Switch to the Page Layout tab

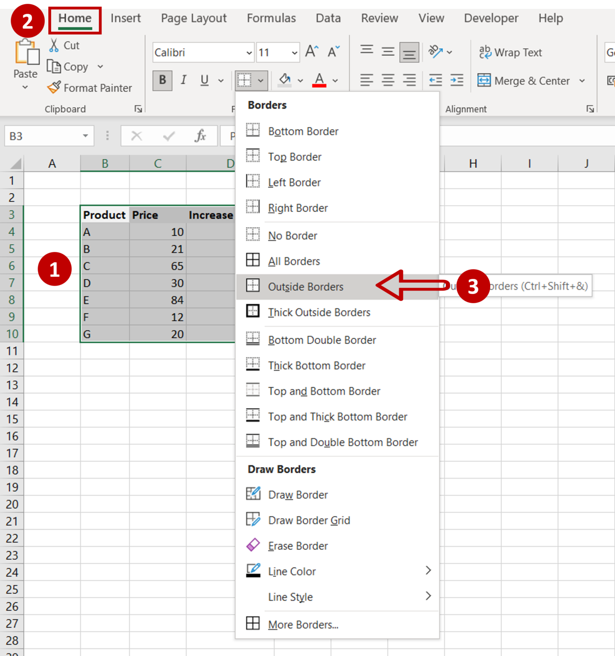193,18
